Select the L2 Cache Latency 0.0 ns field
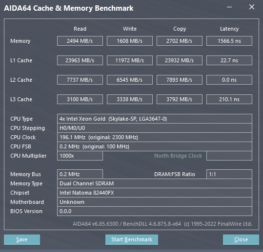This screenshot has width=263, height=252. click(x=229, y=80)
